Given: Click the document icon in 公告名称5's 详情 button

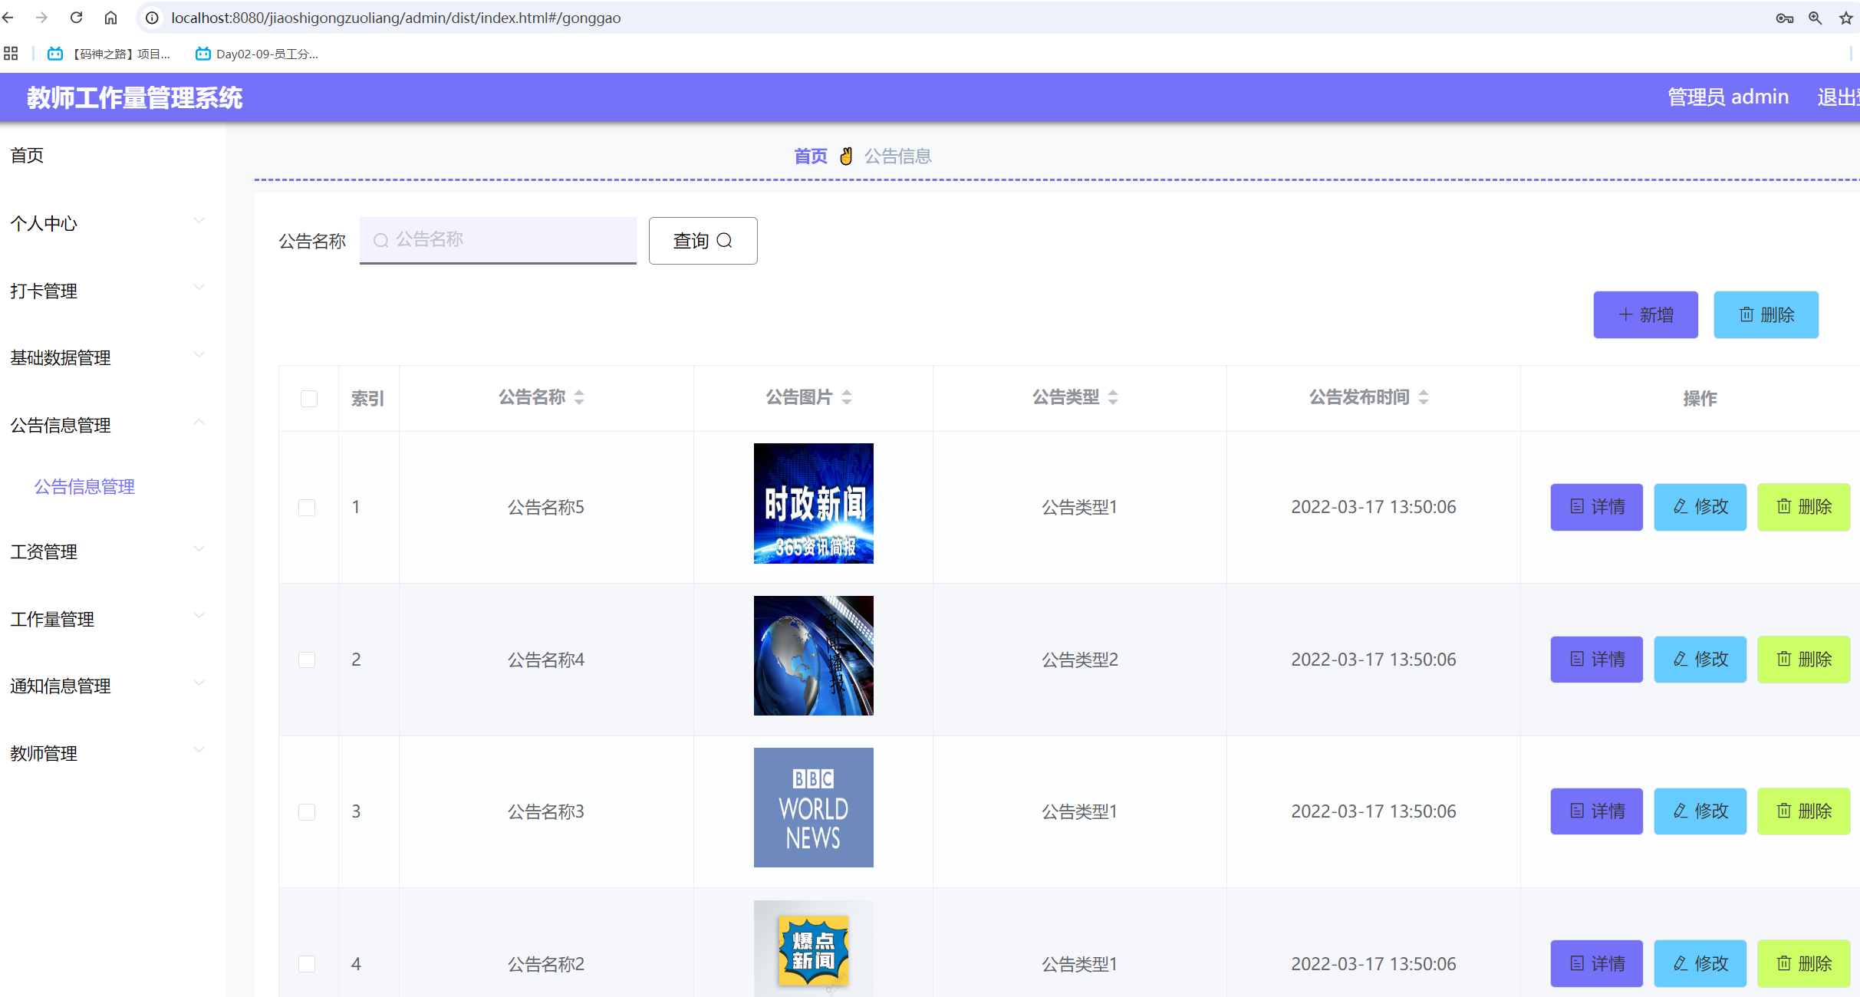Looking at the screenshot, I should tap(1576, 507).
